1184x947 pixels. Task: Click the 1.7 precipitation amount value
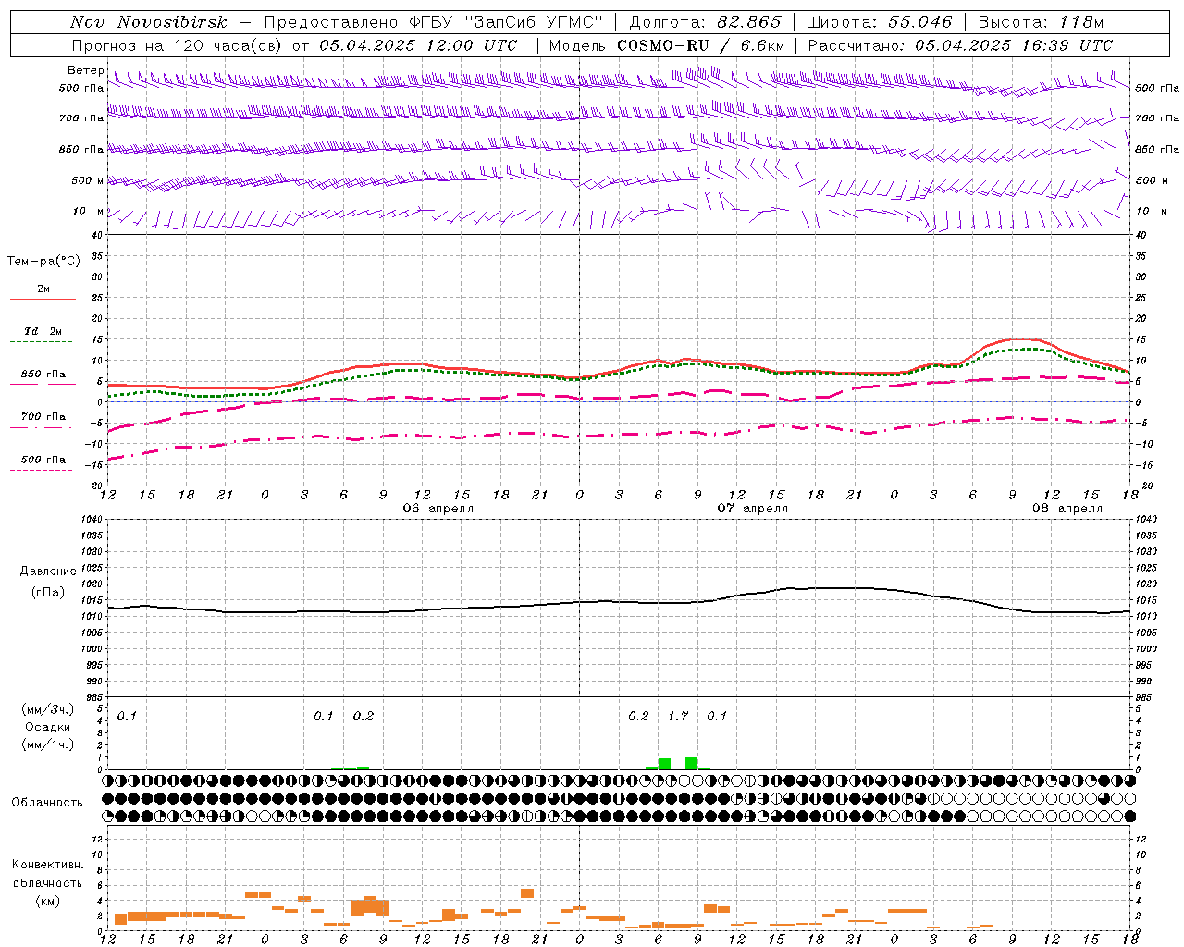(x=678, y=716)
